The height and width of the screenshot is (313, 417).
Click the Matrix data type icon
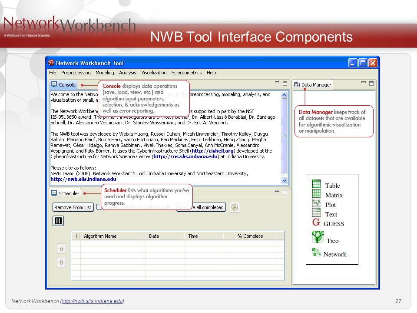click(316, 193)
